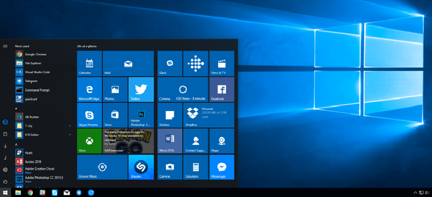Click the Windows Start button on taskbar
The image size is (432, 197).
(5, 193)
